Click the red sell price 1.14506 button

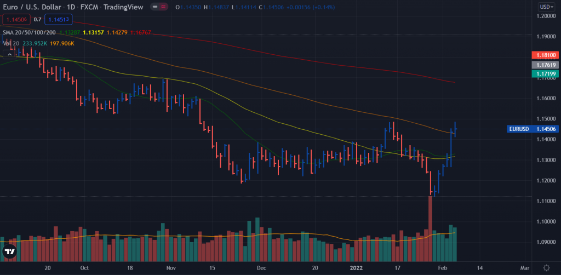pos(16,19)
